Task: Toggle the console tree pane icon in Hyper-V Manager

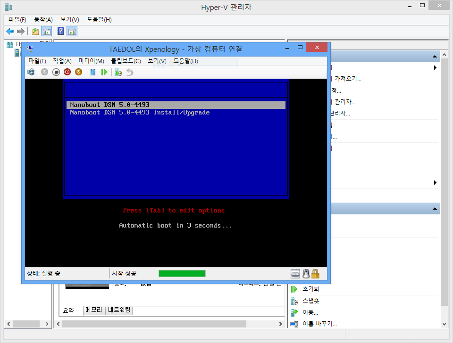Action: [47, 31]
